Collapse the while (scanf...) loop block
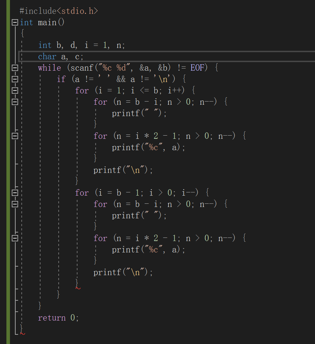 15,68
